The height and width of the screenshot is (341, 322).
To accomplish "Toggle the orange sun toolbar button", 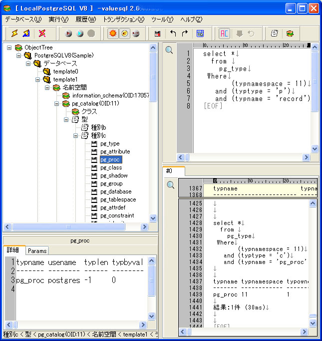I will (112, 33).
